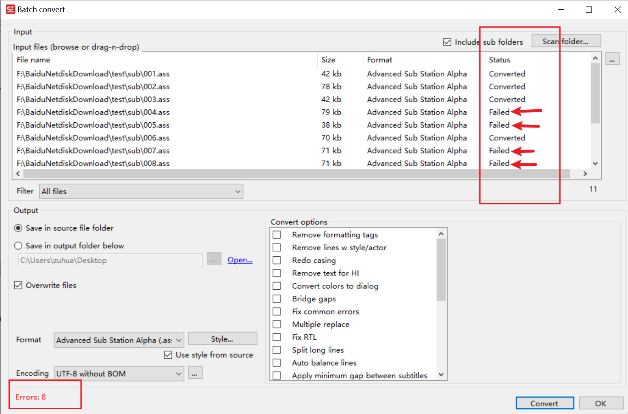This screenshot has width=628, height=414.
Task: Enable Remove formatting tags
Action: coord(277,234)
